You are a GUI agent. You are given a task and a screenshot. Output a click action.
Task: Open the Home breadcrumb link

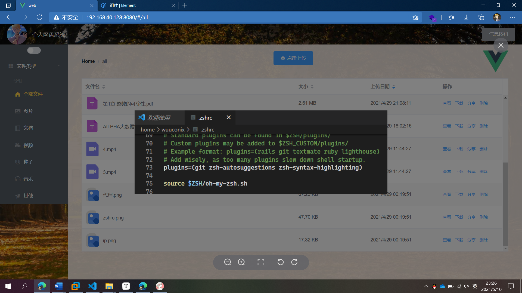[x=88, y=61]
